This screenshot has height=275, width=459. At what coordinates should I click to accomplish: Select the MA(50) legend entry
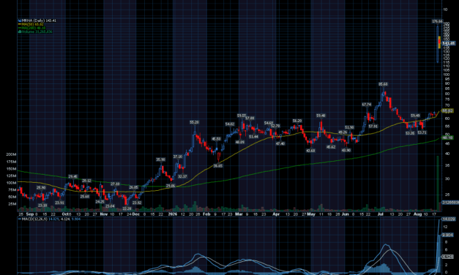pos(31,24)
